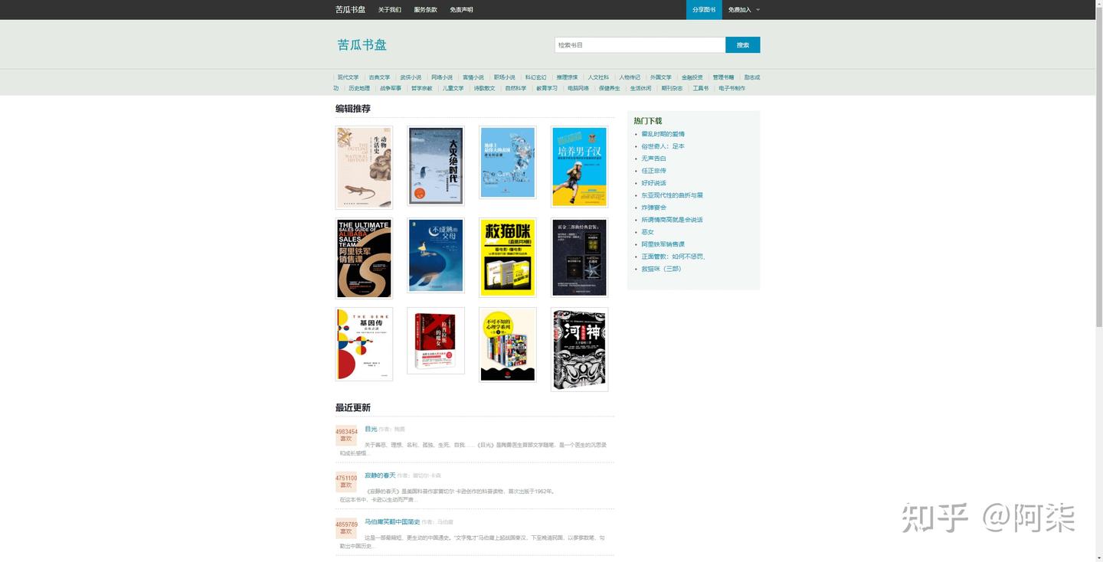Click the large 苦瓜书盘 site logo

pos(362,44)
